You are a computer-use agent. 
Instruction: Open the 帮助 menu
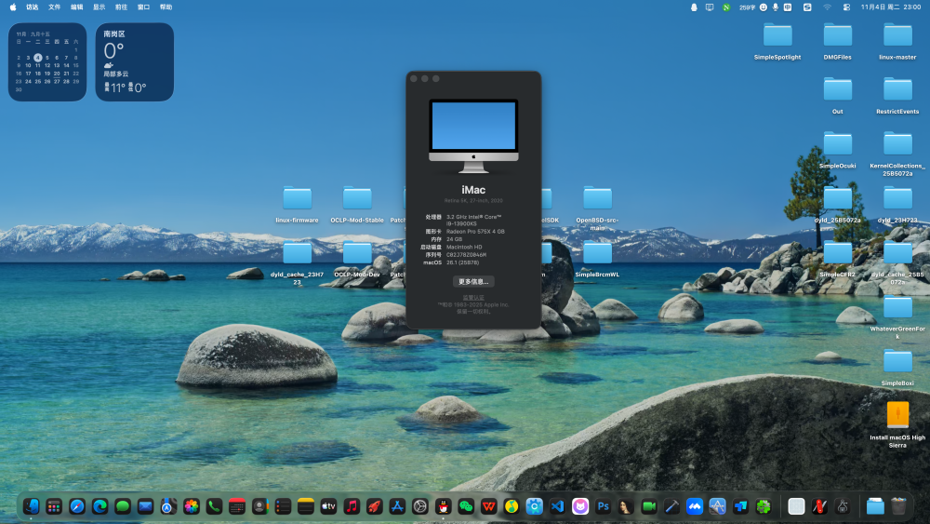[x=166, y=7]
